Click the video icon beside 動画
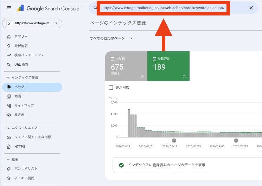Viewport: 262px width, 186px height. coord(9,96)
